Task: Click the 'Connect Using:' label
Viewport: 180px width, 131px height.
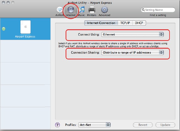Action: pyautogui.click(x=89, y=35)
